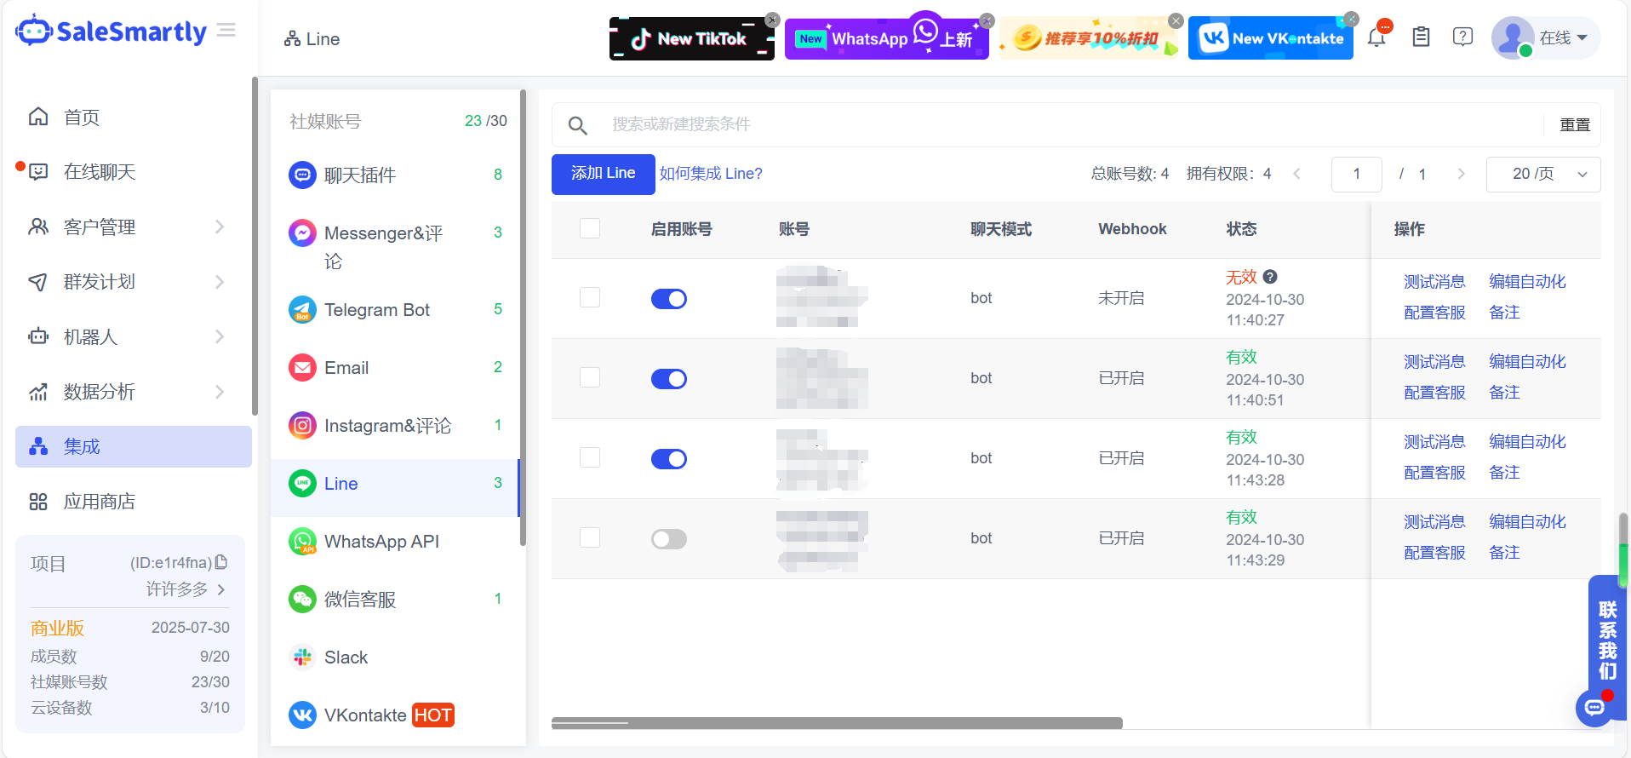Select VKontakte channel icon
This screenshot has height=758, width=1631.
tap(302, 715)
